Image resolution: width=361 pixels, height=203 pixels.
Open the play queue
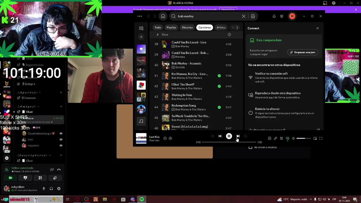[281, 138]
